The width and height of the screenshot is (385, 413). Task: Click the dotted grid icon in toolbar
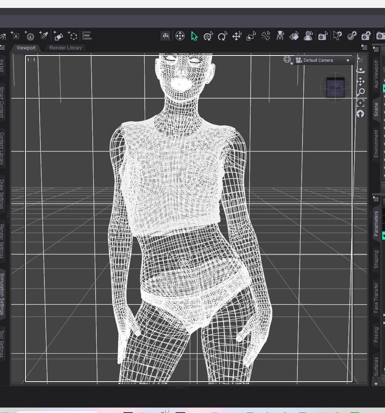pos(165,36)
